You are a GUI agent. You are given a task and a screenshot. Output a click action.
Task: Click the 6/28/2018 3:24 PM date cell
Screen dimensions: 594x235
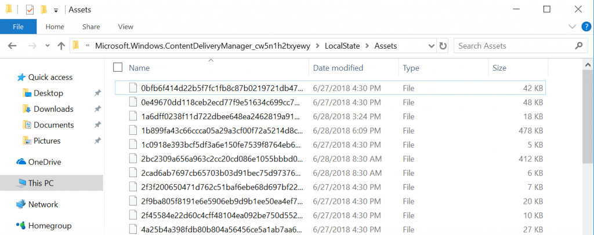click(348, 116)
